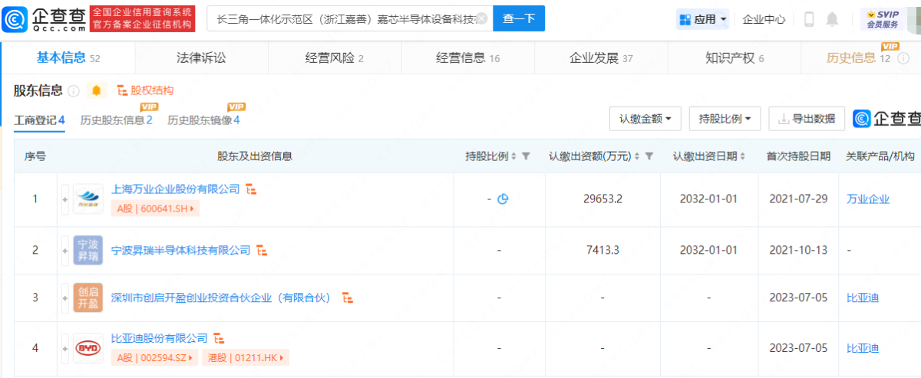Click first-holding date 2021-10-13
The width and height of the screenshot is (921, 378).
(x=798, y=250)
